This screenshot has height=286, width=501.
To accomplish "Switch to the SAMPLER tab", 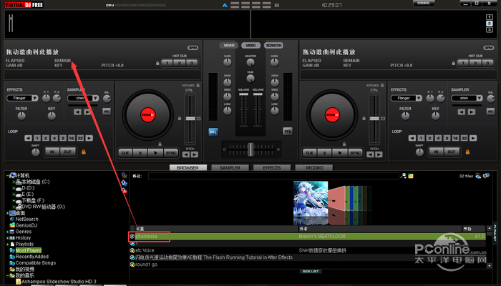I will point(230,167).
